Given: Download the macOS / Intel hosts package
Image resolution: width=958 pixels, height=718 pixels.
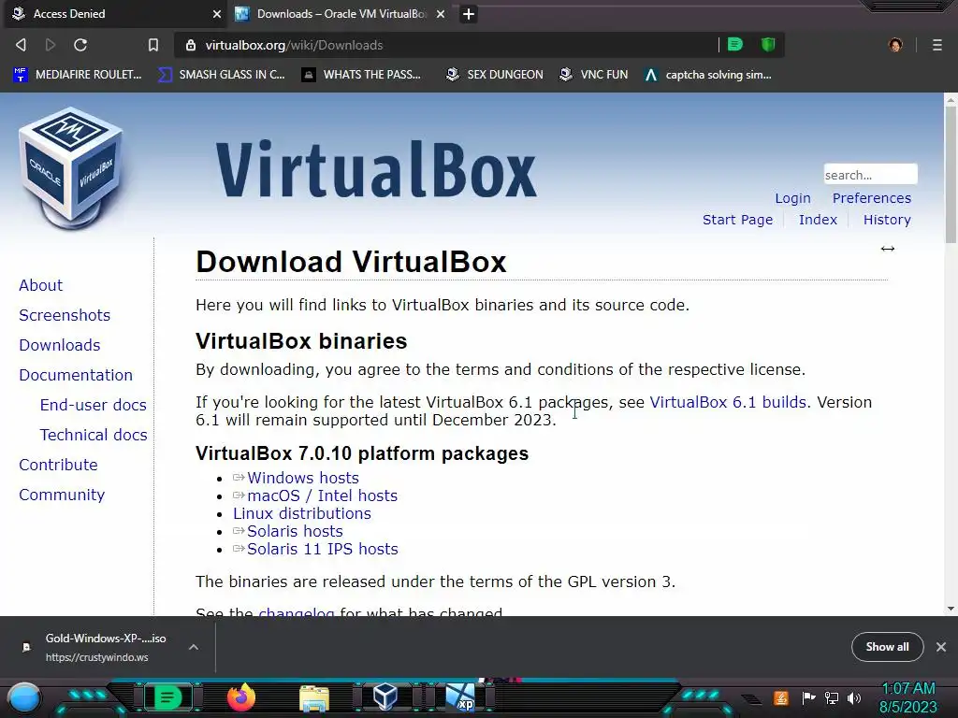Looking at the screenshot, I should 322,495.
